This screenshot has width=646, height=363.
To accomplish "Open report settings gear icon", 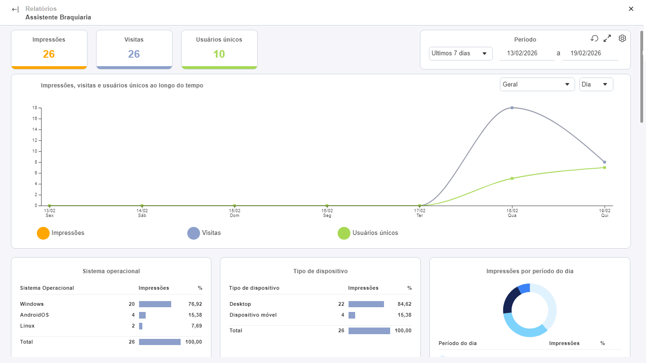I will click(622, 38).
